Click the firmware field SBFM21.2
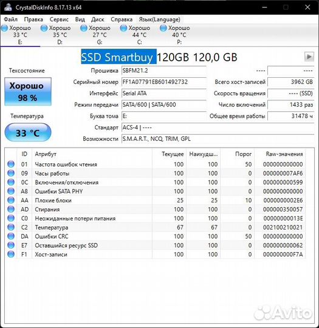 [x=164, y=70]
